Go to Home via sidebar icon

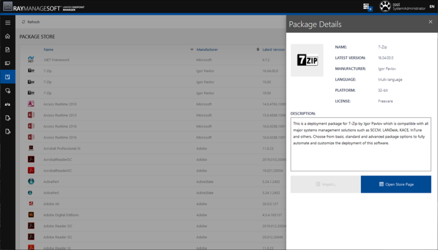point(8,36)
